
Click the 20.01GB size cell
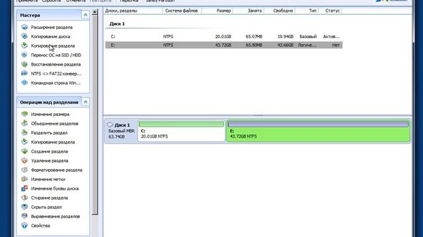click(x=223, y=37)
